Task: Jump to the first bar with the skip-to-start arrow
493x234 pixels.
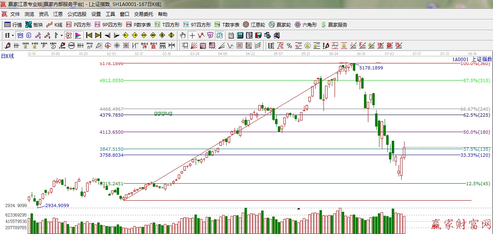Action: (89, 35)
